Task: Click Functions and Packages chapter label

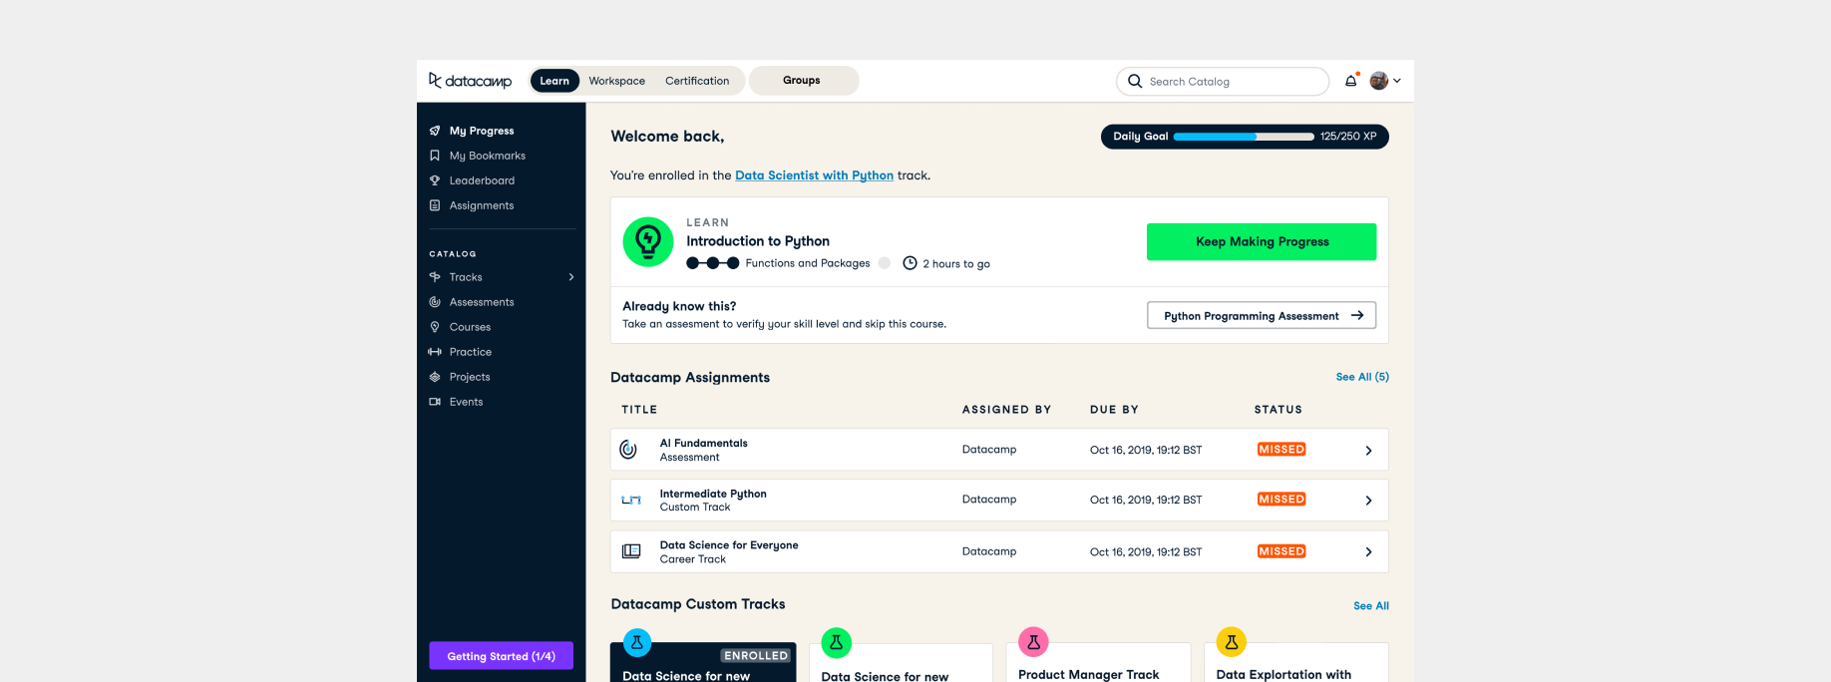Action: [x=808, y=263]
